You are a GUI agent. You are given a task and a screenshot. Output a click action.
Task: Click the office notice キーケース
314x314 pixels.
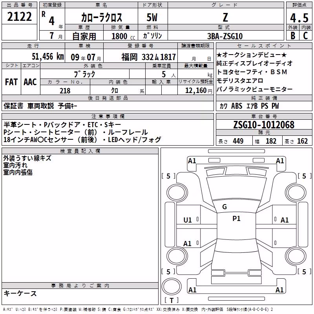pos(20,294)
